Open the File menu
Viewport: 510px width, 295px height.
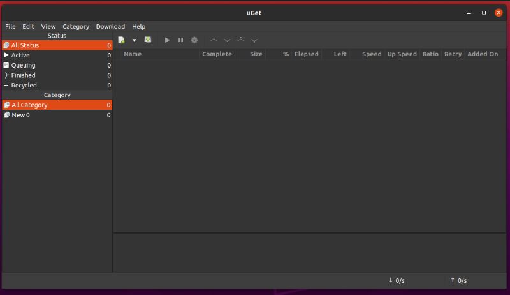coord(10,26)
